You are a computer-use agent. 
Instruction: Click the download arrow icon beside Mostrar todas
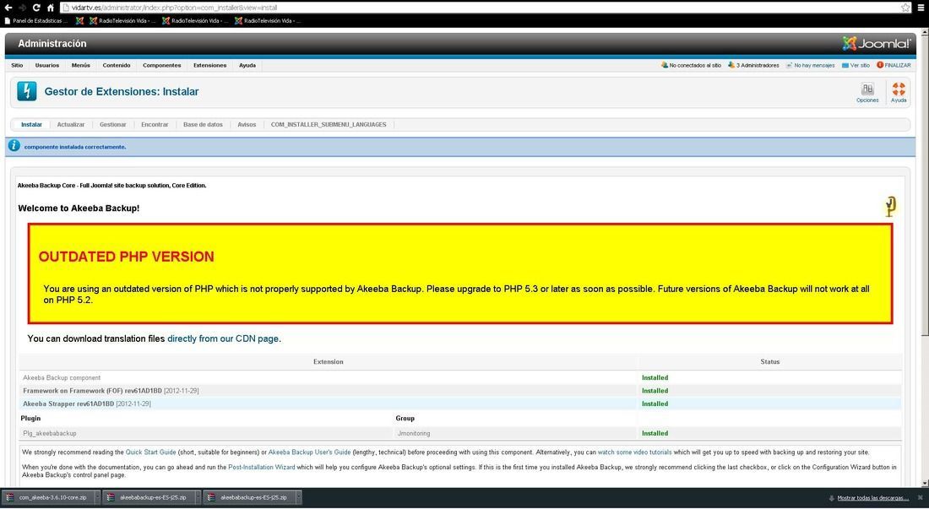coord(832,498)
